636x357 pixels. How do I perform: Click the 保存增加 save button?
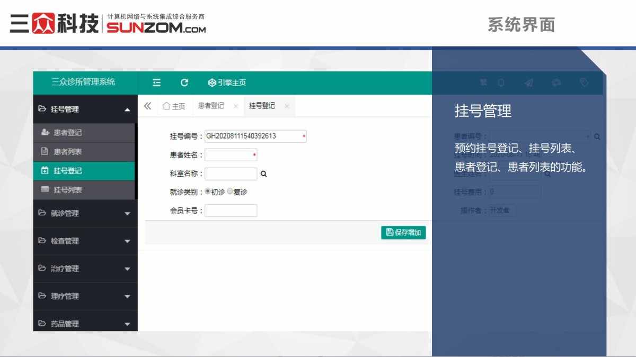click(403, 232)
